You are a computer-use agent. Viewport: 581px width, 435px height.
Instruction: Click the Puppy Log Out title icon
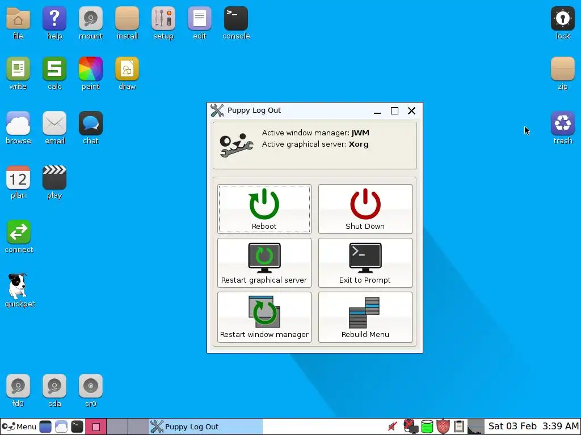coord(217,110)
